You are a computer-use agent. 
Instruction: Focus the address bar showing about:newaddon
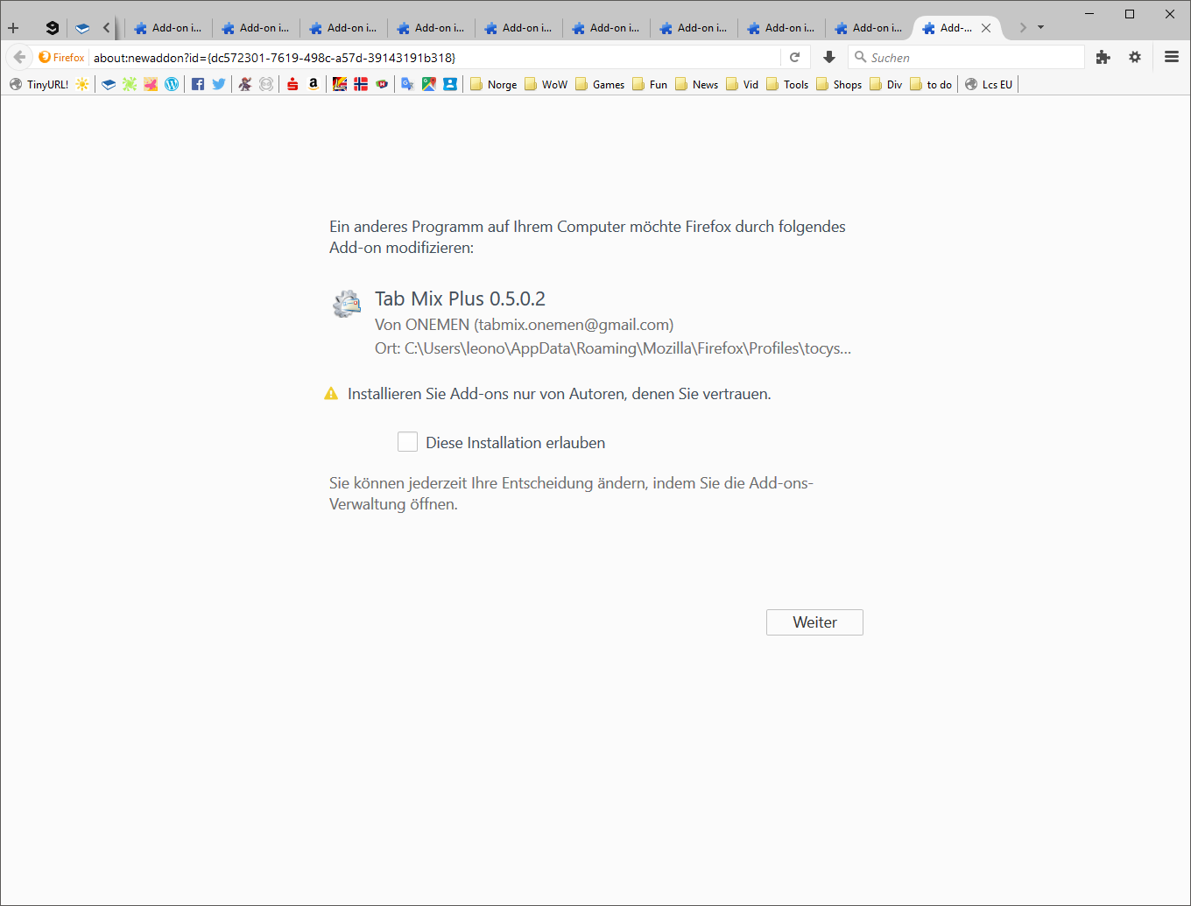433,58
